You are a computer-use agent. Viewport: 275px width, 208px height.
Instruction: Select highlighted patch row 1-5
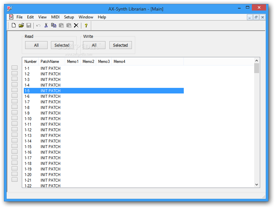(104, 91)
